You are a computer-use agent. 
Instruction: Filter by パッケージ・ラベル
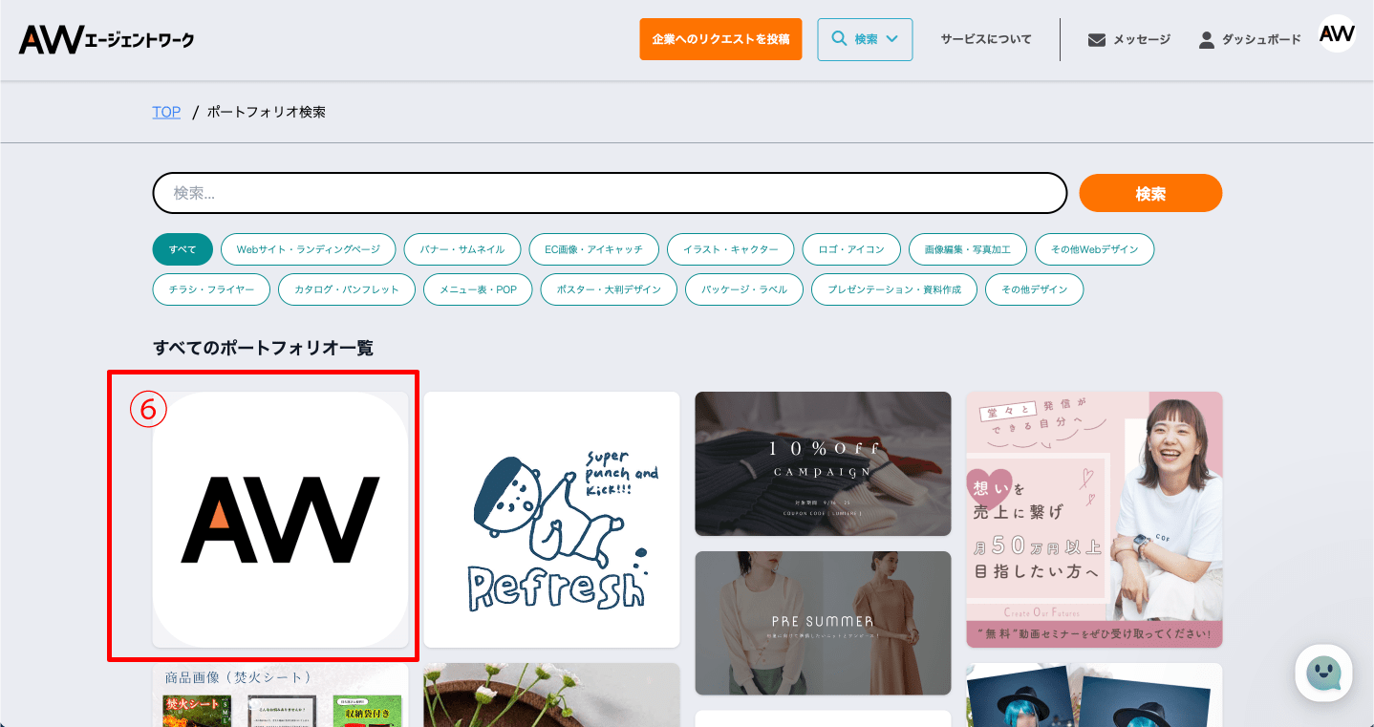[x=744, y=289]
